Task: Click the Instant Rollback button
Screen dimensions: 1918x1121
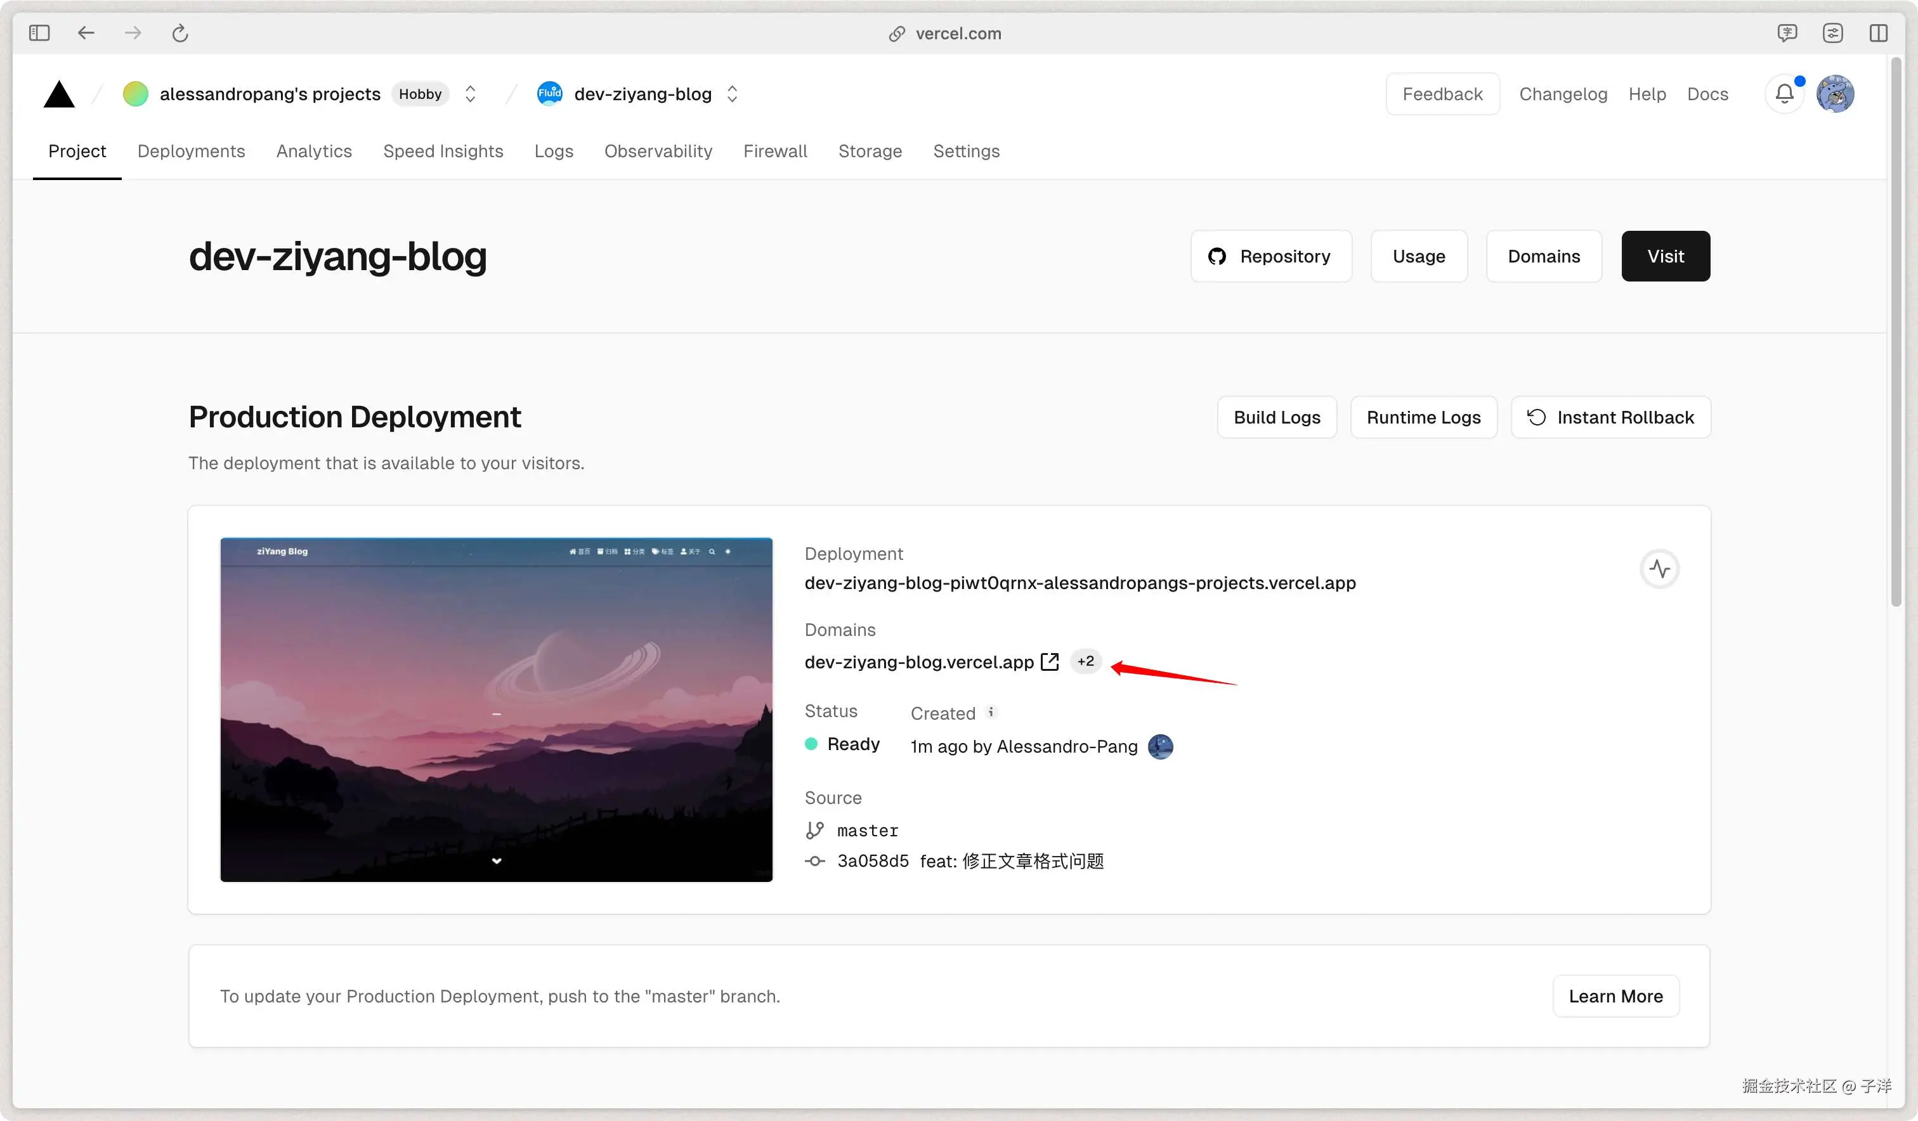Action: tap(1610, 417)
